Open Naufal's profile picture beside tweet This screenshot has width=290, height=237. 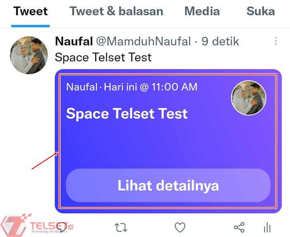[29, 55]
